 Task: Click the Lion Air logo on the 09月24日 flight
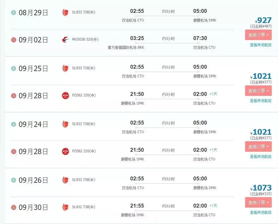coord(65,124)
